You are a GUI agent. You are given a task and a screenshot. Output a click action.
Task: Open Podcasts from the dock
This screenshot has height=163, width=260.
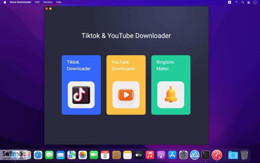161,155
